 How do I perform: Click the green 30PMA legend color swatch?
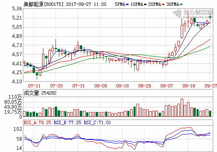point(181,5)
